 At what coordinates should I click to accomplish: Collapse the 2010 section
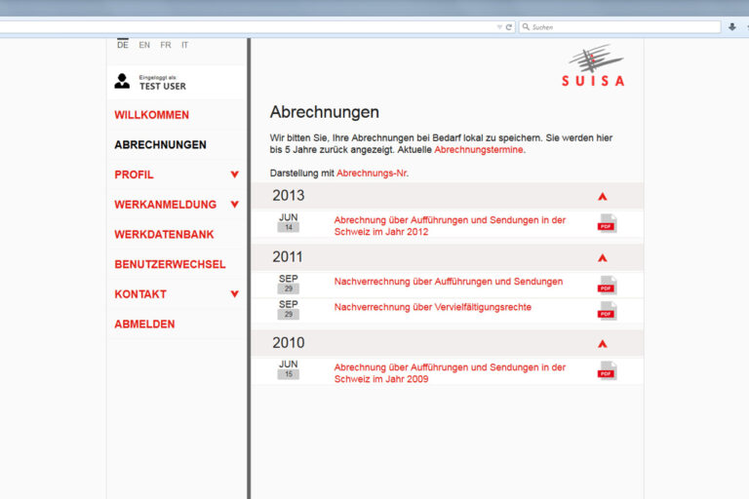pos(602,344)
